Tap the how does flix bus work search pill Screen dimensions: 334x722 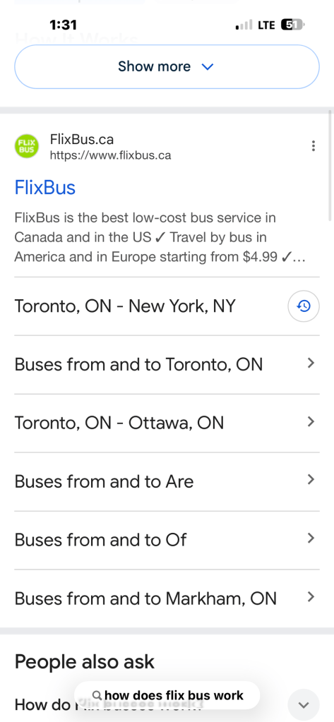tap(167, 695)
